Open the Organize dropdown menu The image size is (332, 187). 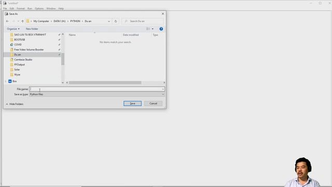13,29
